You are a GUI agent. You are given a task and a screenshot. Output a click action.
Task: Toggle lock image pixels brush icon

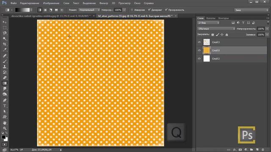(x=217, y=35)
